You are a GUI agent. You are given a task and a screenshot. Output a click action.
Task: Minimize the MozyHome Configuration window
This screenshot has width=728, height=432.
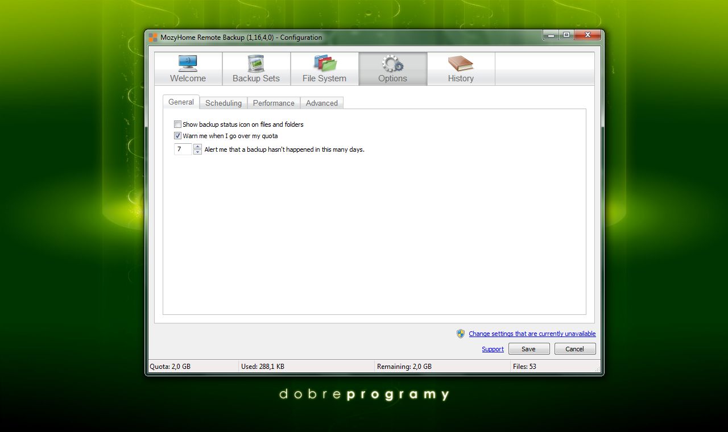551,35
